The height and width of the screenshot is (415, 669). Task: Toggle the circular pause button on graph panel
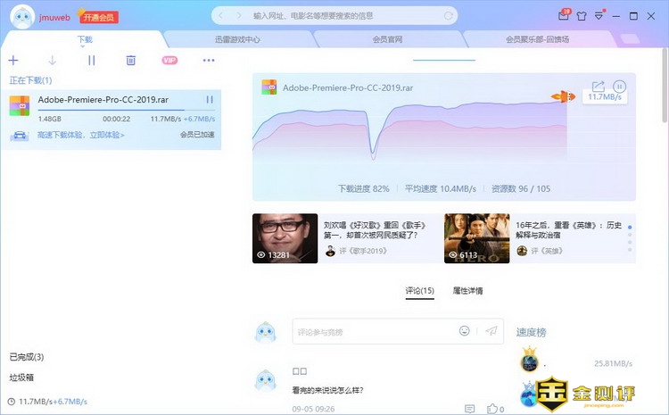point(619,87)
